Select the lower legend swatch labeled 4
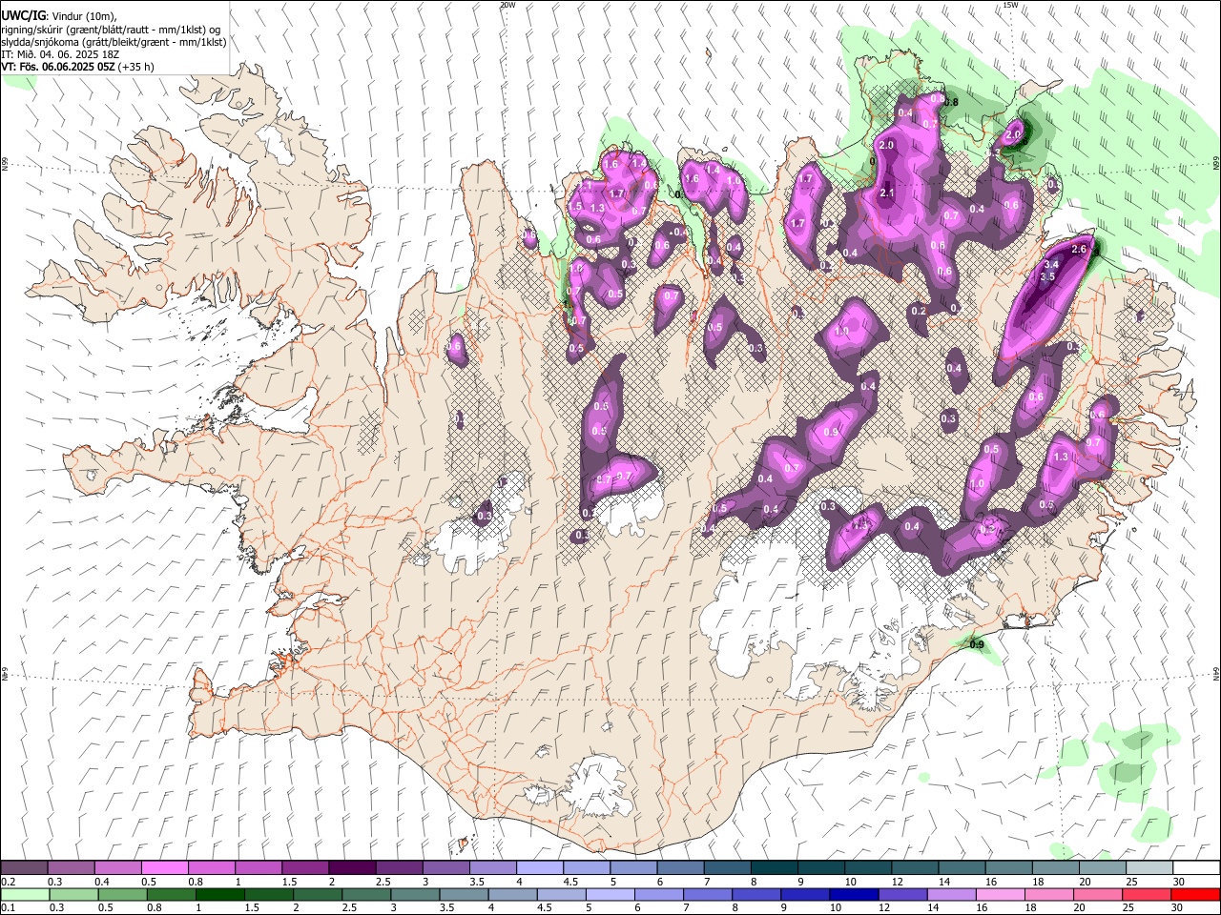The height and width of the screenshot is (915, 1221). pyautogui.click(x=512, y=895)
